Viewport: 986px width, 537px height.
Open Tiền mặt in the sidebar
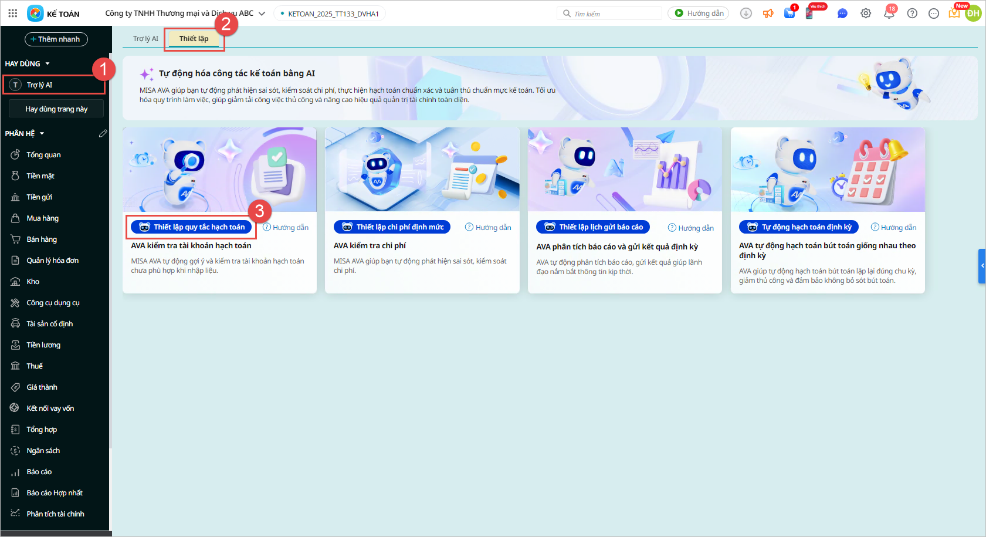40,176
